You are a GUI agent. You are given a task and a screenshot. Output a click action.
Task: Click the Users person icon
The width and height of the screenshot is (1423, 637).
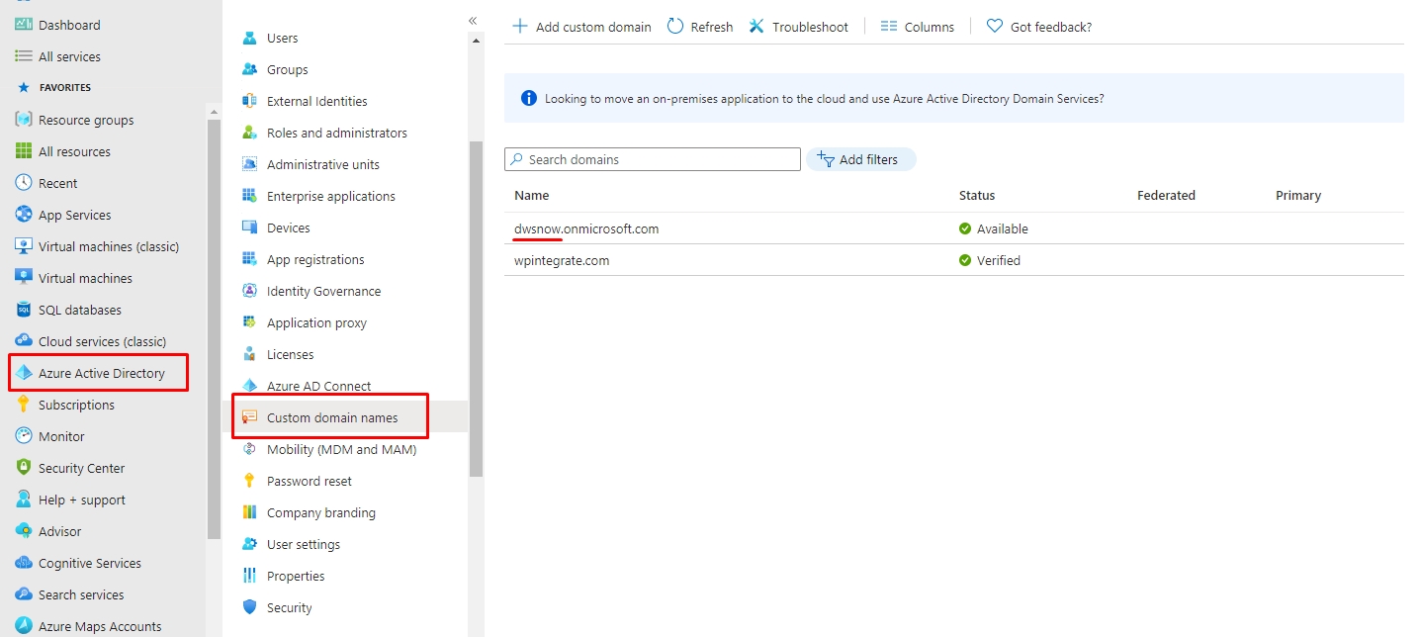[x=250, y=38]
